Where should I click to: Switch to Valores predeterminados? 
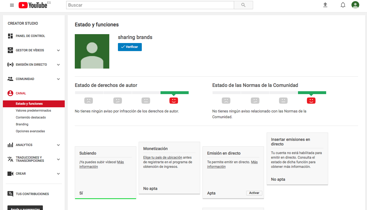[x=33, y=110]
